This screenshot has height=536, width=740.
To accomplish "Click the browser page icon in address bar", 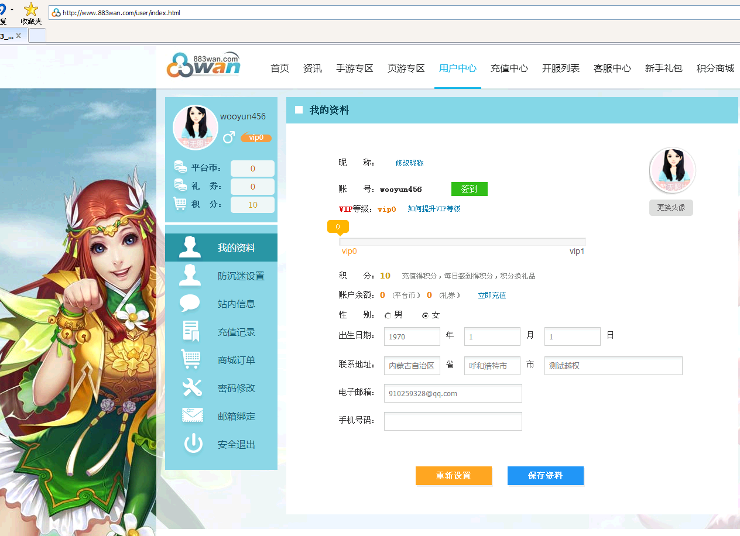I will click(56, 13).
